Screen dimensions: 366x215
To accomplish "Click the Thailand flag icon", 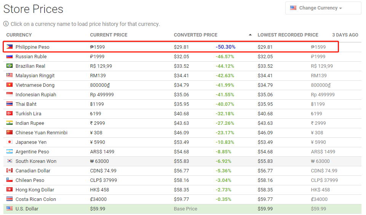I will (10, 104).
